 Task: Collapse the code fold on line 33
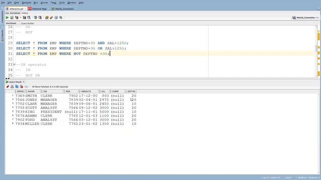pyautogui.click(x=15, y=64)
